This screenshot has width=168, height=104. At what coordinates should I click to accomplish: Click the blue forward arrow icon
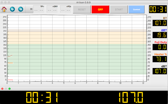click(20, 9)
